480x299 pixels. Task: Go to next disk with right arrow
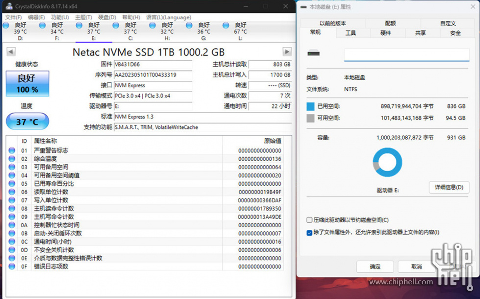pyautogui.click(x=287, y=52)
